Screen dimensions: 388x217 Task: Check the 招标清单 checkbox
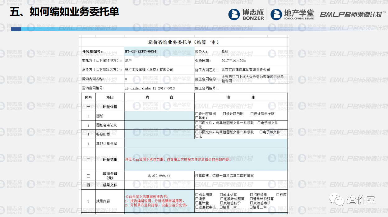point(252,195)
